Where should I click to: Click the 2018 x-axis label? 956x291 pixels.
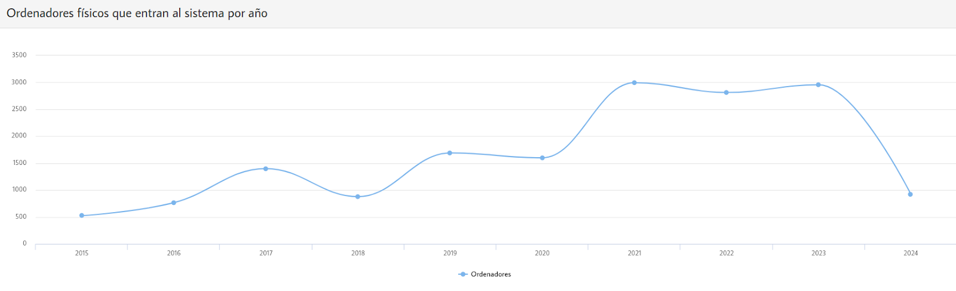(x=358, y=253)
